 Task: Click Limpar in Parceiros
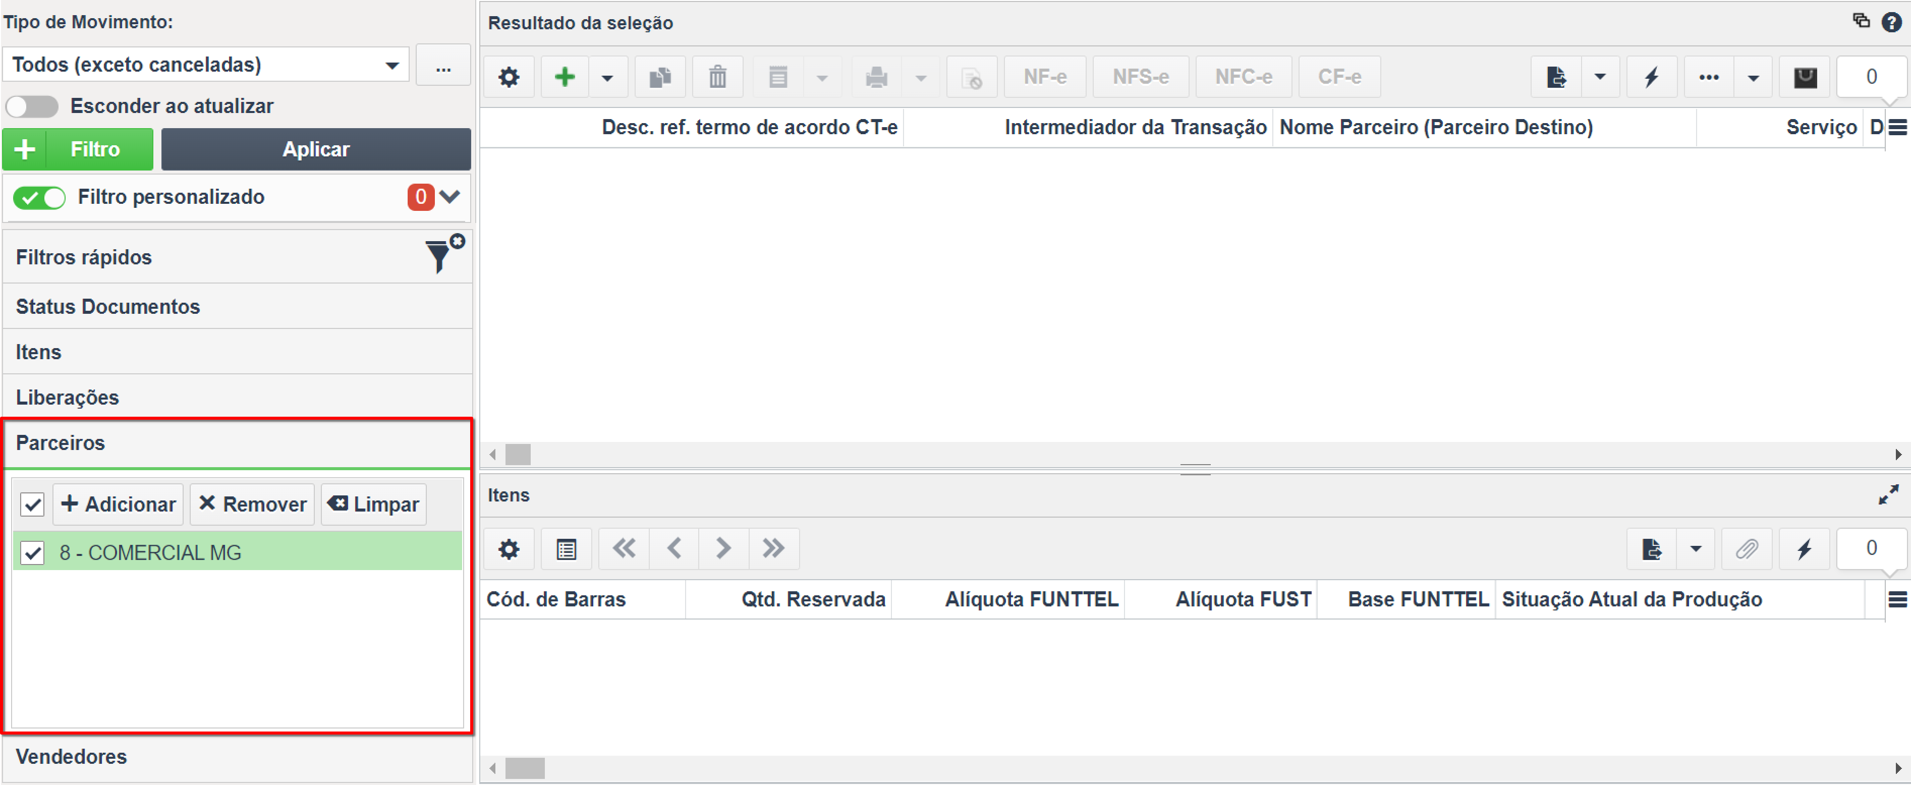[x=374, y=504]
